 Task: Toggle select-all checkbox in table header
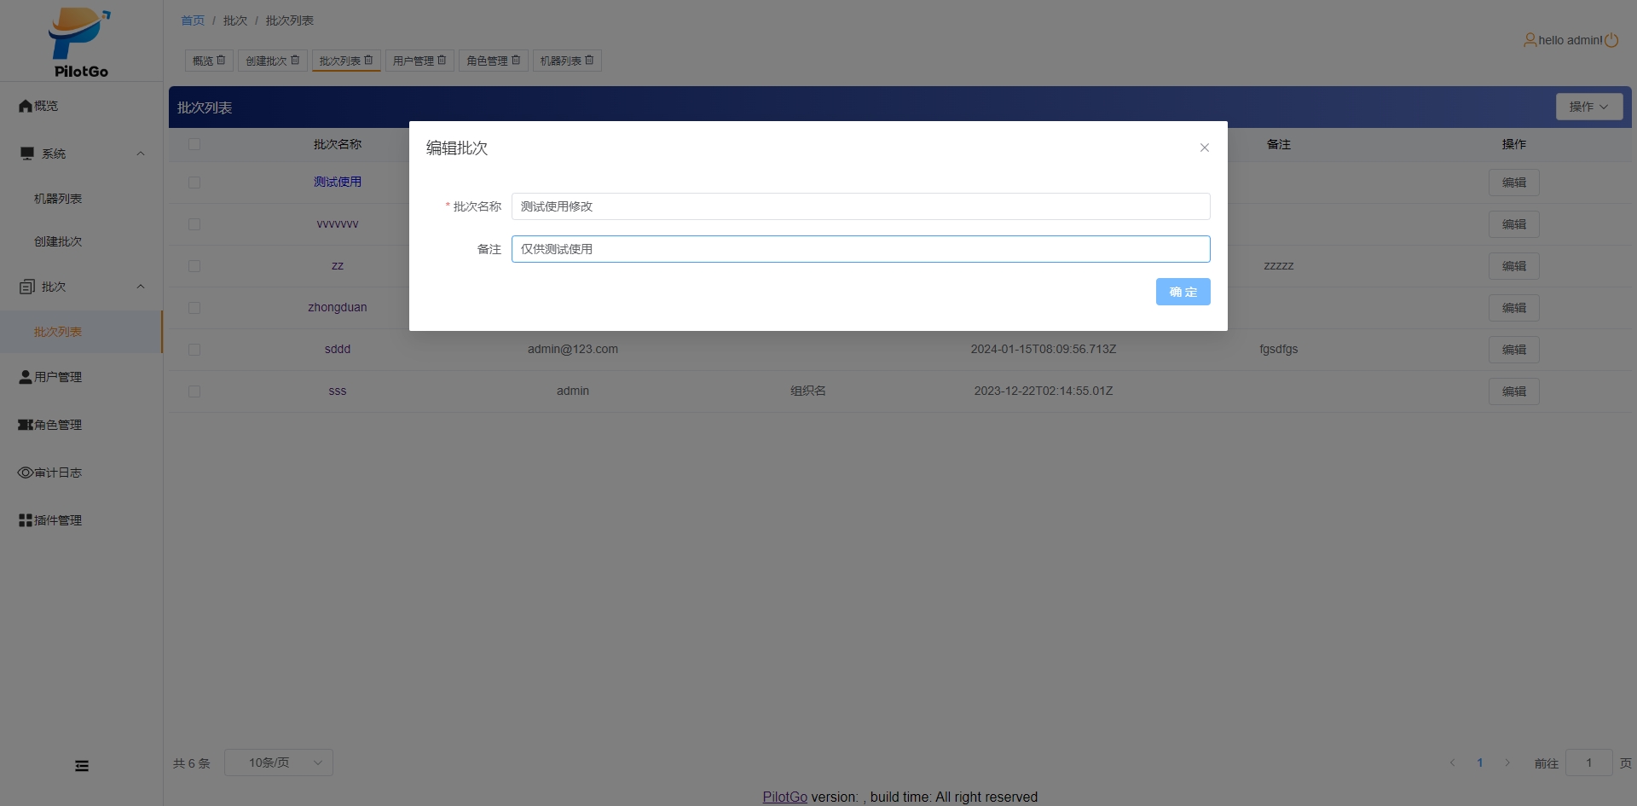pyautogui.click(x=194, y=144)
